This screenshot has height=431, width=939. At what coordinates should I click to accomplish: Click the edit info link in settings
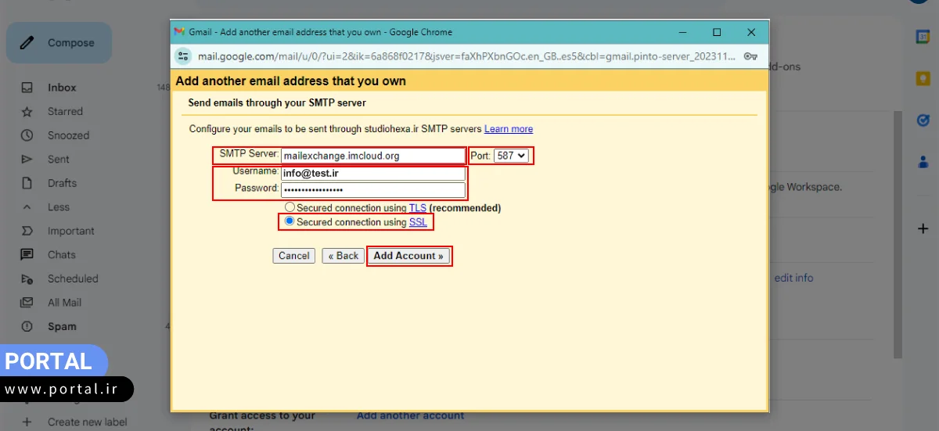(x=793, y=278)
